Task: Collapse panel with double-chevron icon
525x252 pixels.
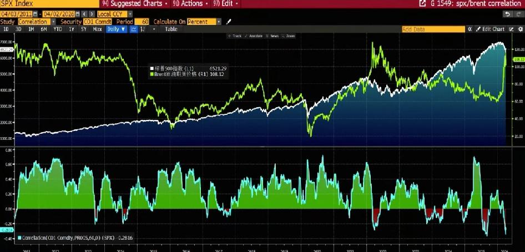Action: pos(470,29)
